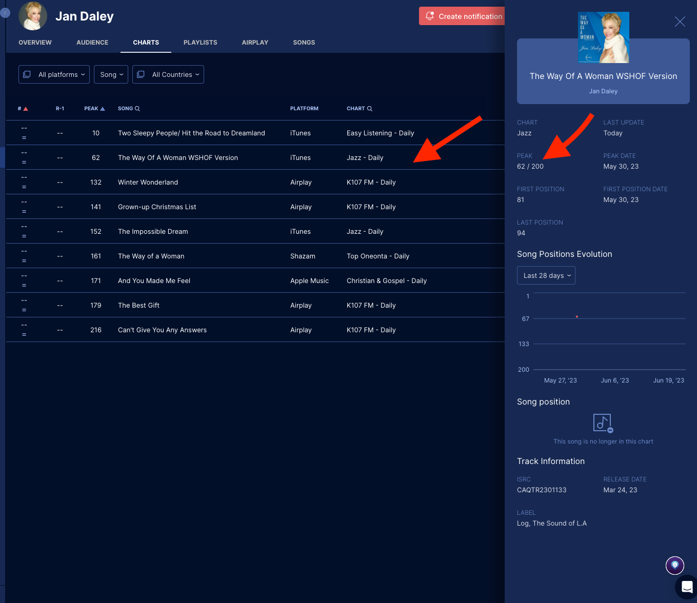Click Top Oneonta - Daily chart cell
The image size is (697, 603).
tap(378, 256)
